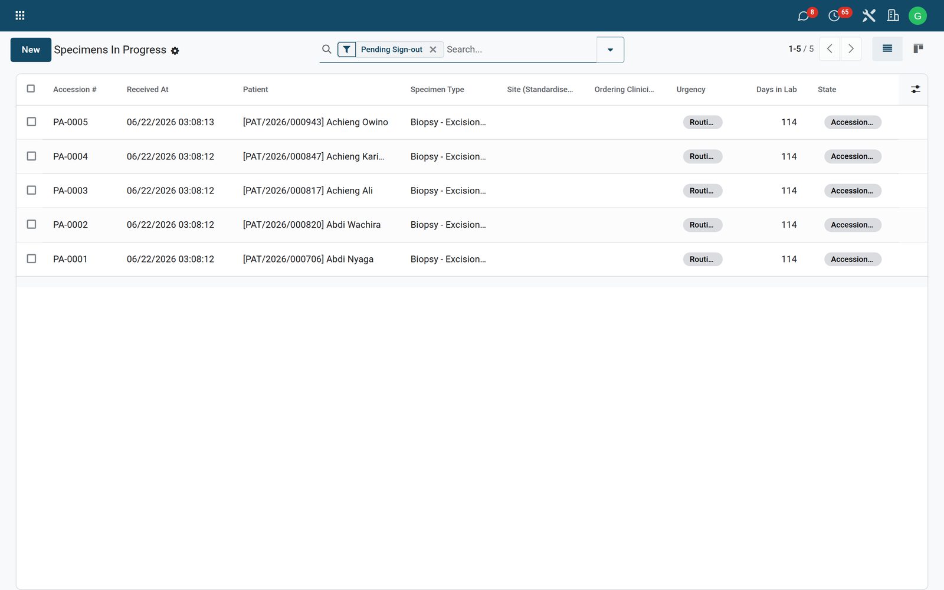Open the gear actions menu beside title

tap(175, 51)
